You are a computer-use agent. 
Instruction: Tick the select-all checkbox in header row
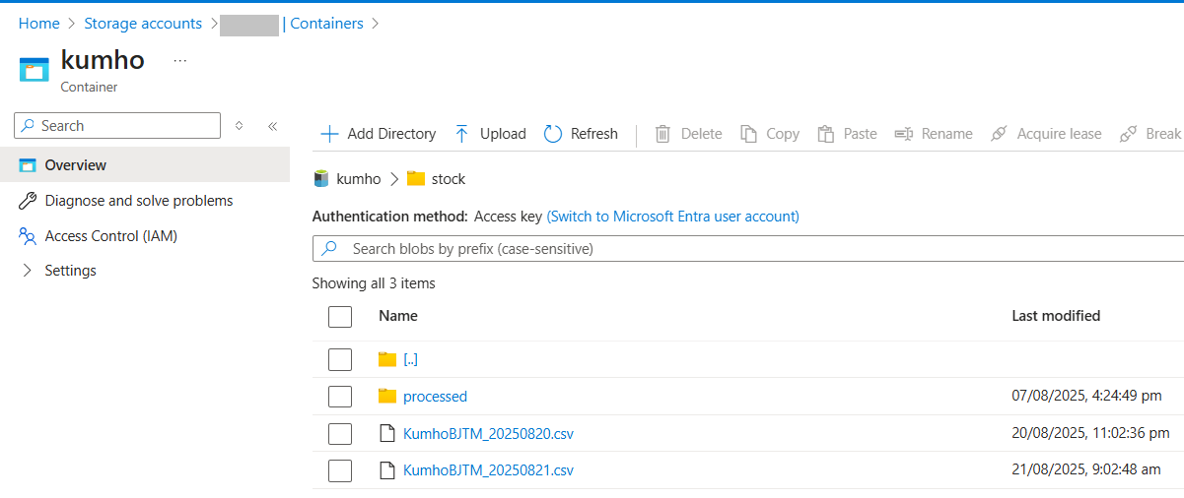point(340,316)
